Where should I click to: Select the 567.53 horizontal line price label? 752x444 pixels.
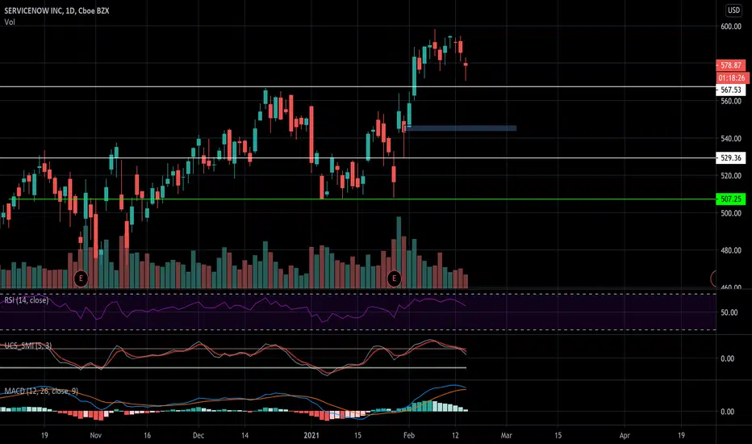[x=731, y=90]
